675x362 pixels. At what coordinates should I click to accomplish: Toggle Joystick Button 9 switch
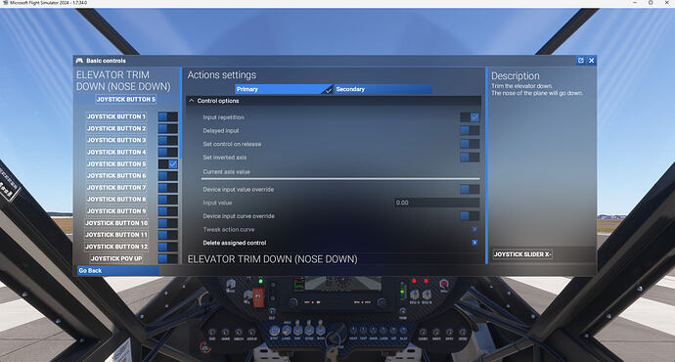(168, 211)
